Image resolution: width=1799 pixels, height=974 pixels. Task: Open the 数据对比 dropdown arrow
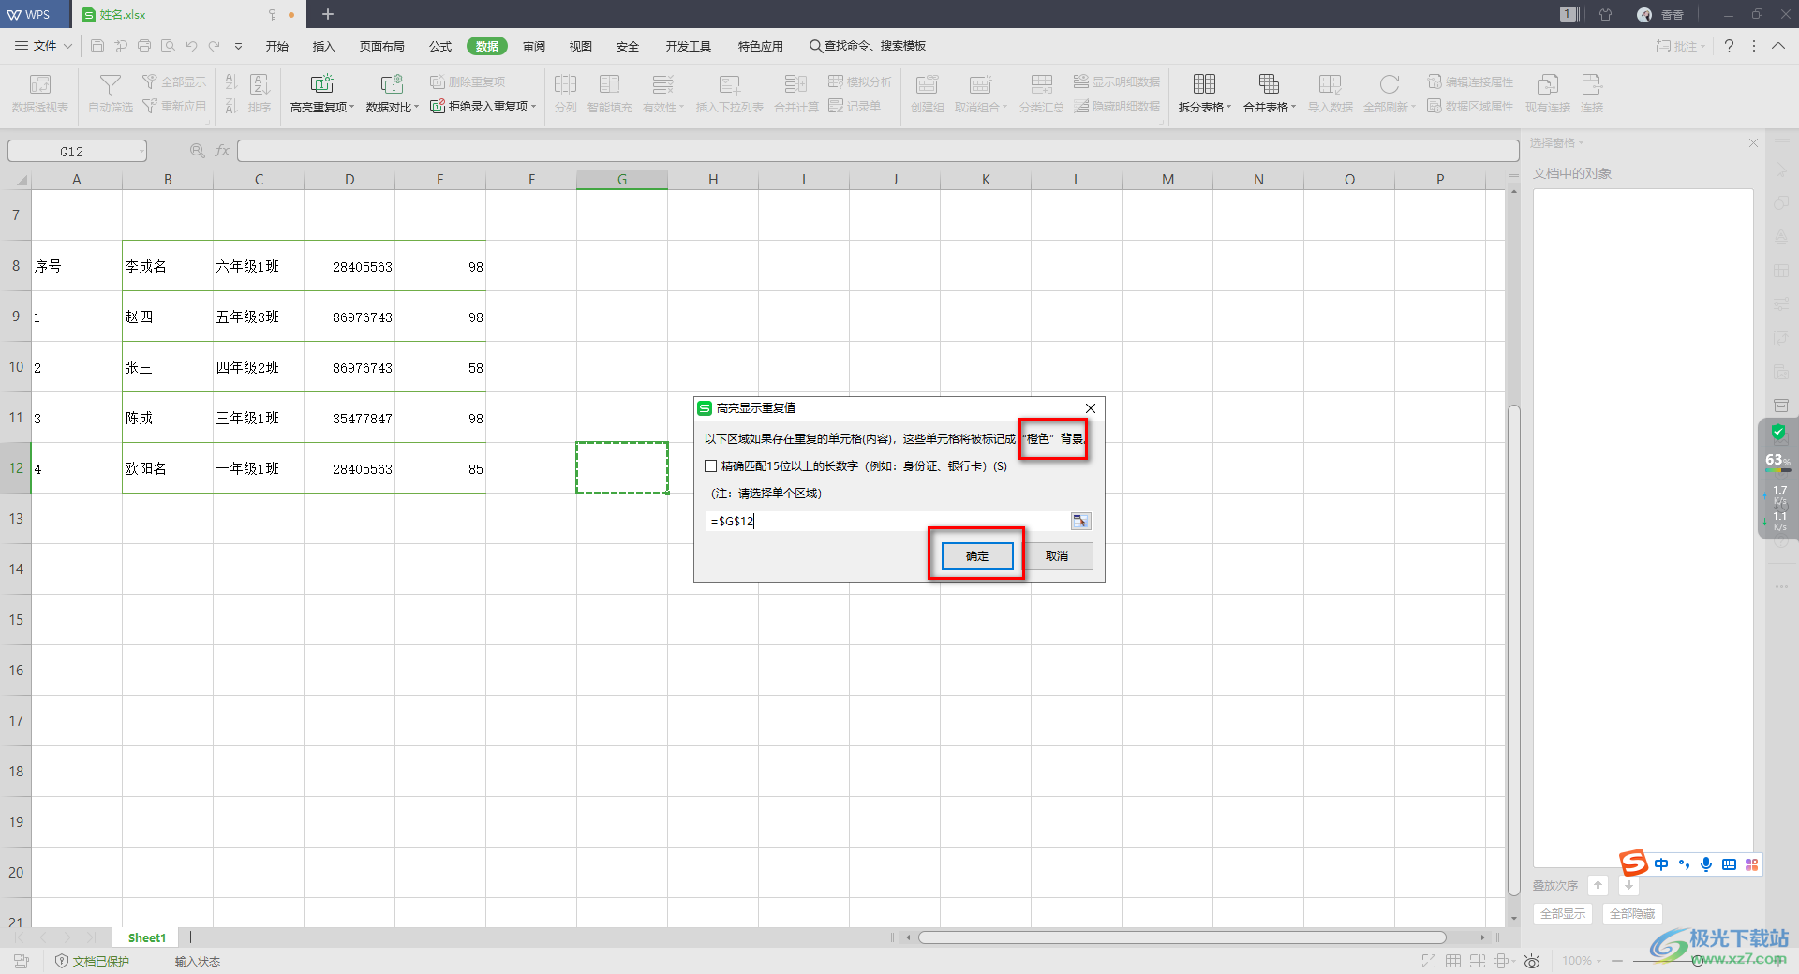417,107
